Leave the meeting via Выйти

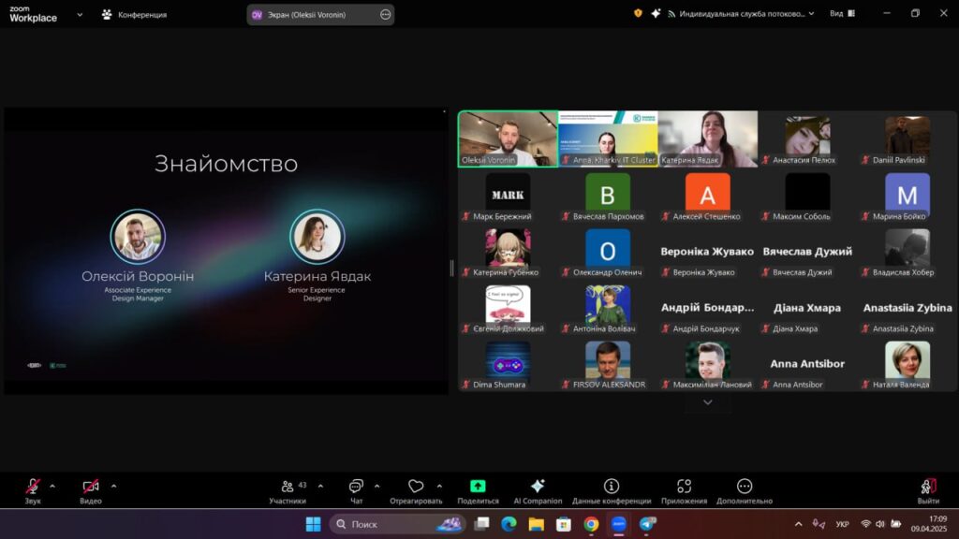[928, 491]
